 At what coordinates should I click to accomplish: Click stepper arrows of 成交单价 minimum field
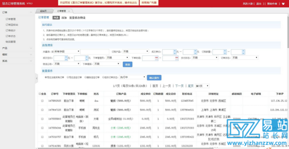(x=175, y=52)
